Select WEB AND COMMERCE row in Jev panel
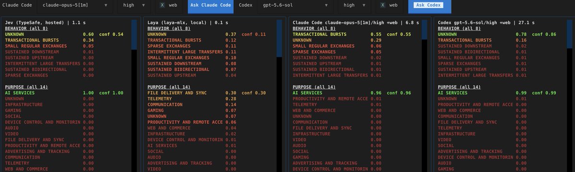The width and height of the screenshot is (575, 172). click(x=49, y=169)
